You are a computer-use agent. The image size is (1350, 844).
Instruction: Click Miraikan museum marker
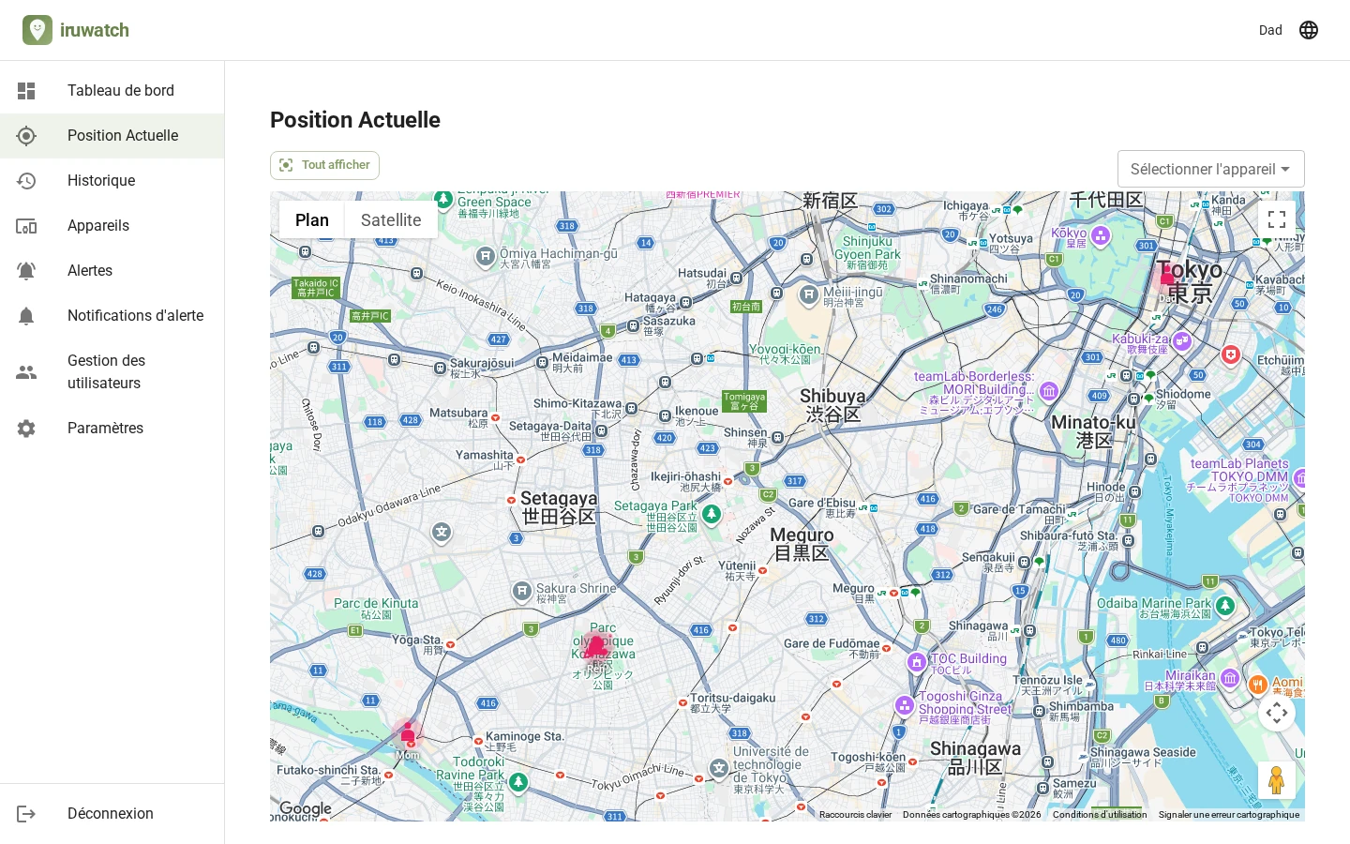(1230, 678)
